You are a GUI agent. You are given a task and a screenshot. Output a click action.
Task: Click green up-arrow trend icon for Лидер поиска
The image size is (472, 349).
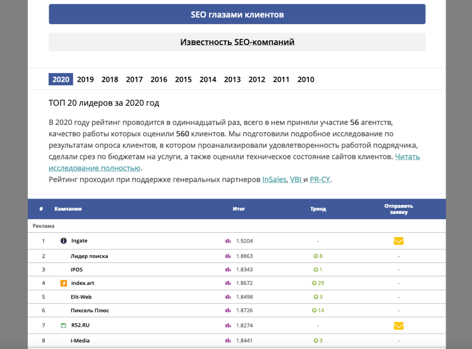pos(316,256)
